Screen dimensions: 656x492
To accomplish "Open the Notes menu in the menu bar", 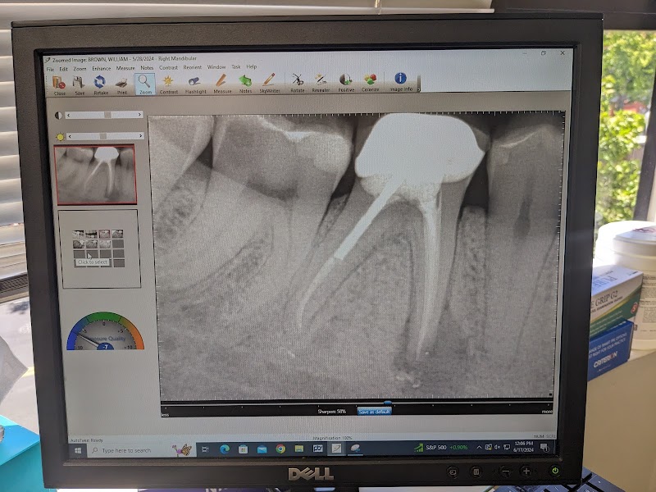I will point(147,68).
